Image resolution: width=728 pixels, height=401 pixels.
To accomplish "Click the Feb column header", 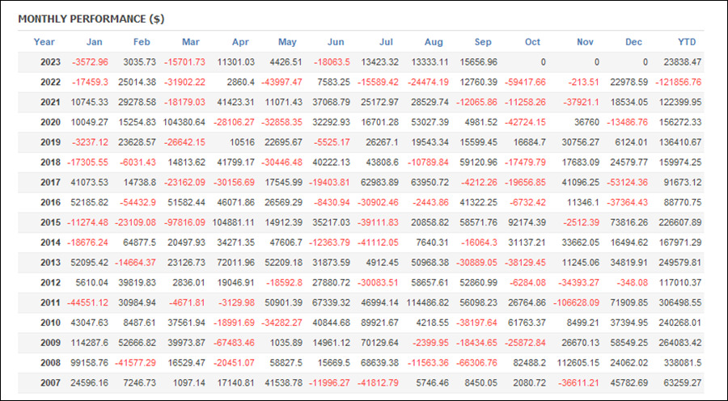I will (x=142, y=42).
